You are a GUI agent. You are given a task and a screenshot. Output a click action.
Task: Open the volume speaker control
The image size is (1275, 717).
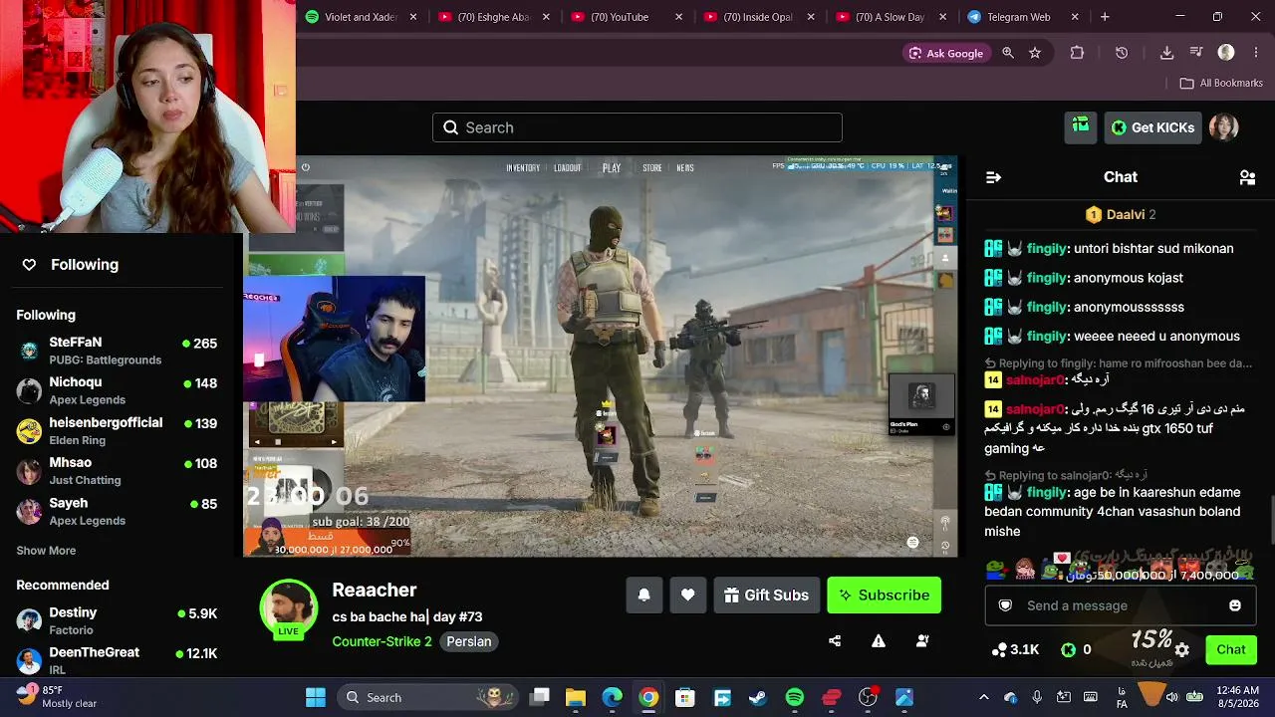(x=1172, y=697)
